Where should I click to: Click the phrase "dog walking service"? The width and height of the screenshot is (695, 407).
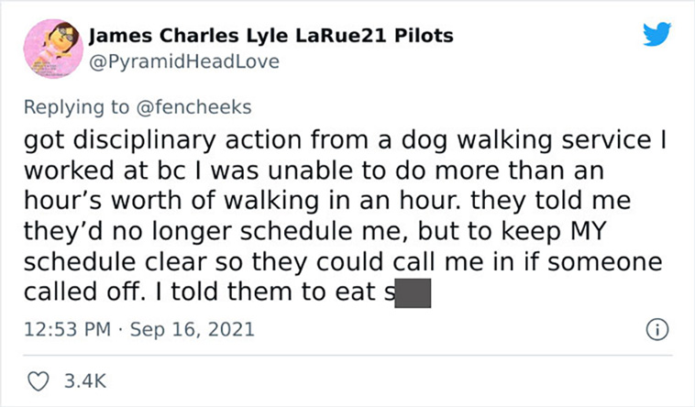click(x=526, y=140)
